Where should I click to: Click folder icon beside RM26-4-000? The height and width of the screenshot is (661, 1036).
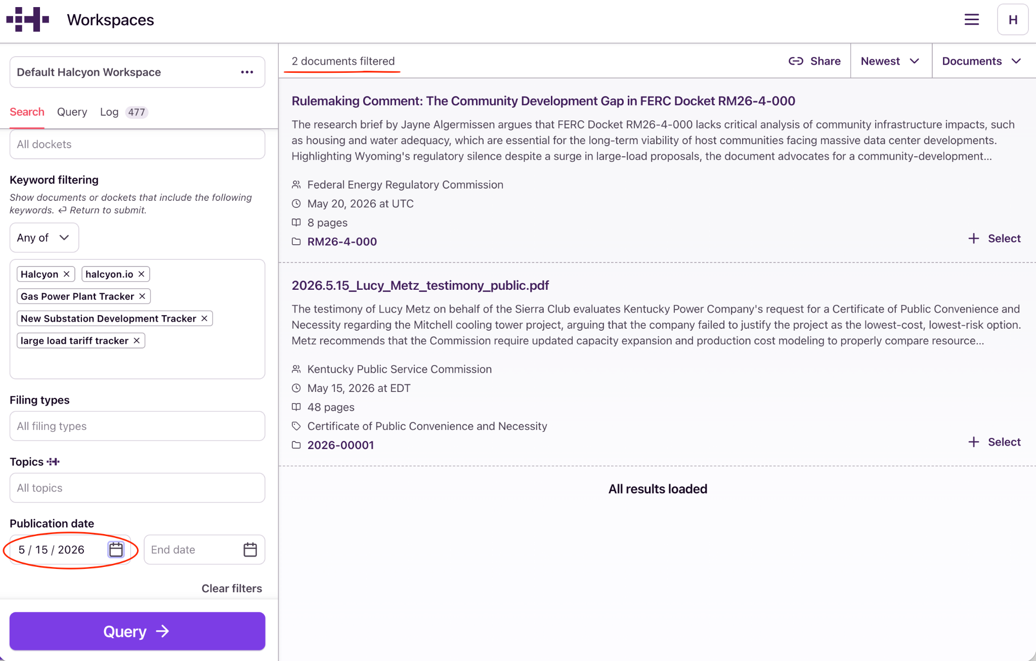tap(296, 242)
